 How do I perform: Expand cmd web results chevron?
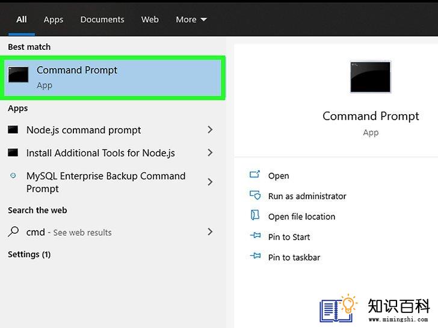[210, 231]
